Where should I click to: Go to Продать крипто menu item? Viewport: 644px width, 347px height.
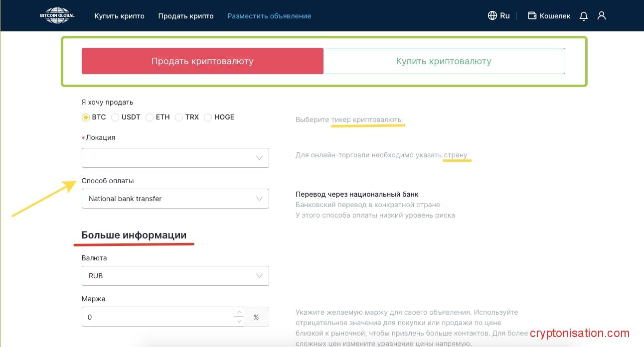point(186,16)
